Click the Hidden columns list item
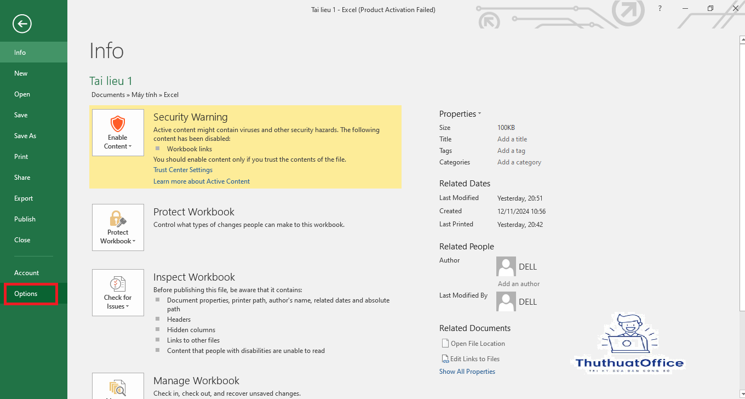Image resolution: width=745 pixels, height=399 pixels. pyautogui.click(x=191, y=330)
